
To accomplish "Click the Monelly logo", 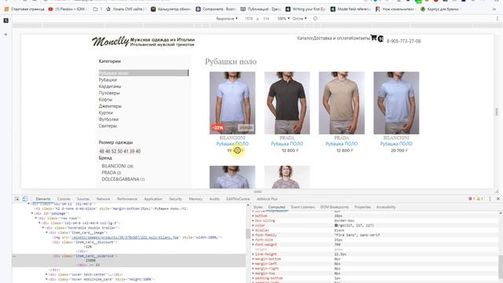I will click(x=110, y=42).
